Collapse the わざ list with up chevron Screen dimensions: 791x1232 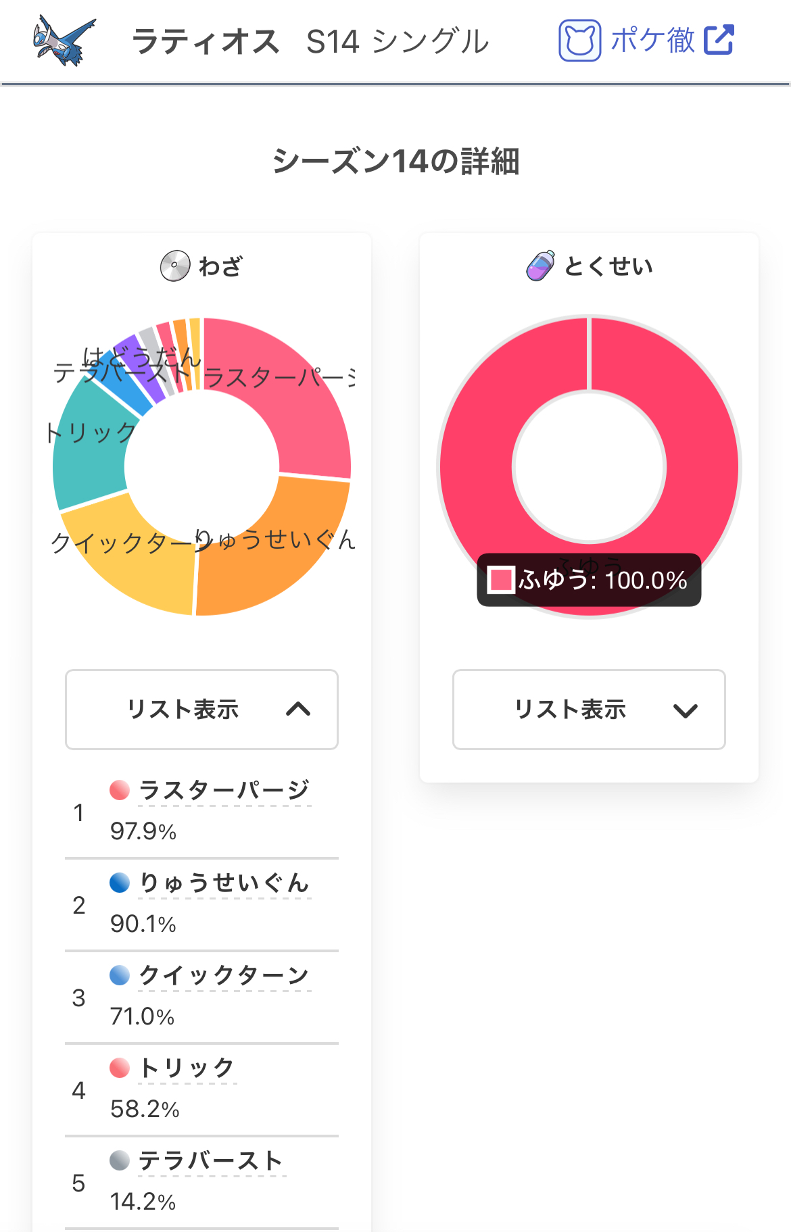click(x=298, y=709)
